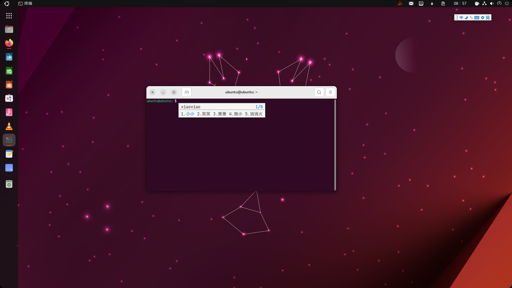Viewport: 512px width, 288px height.
Task: Launch Firefox from the dock
Action: pyautogui.click(x=9, y=43)
